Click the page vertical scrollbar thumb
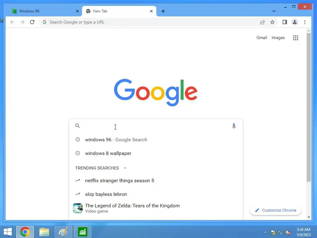 [x=309, y=108]
